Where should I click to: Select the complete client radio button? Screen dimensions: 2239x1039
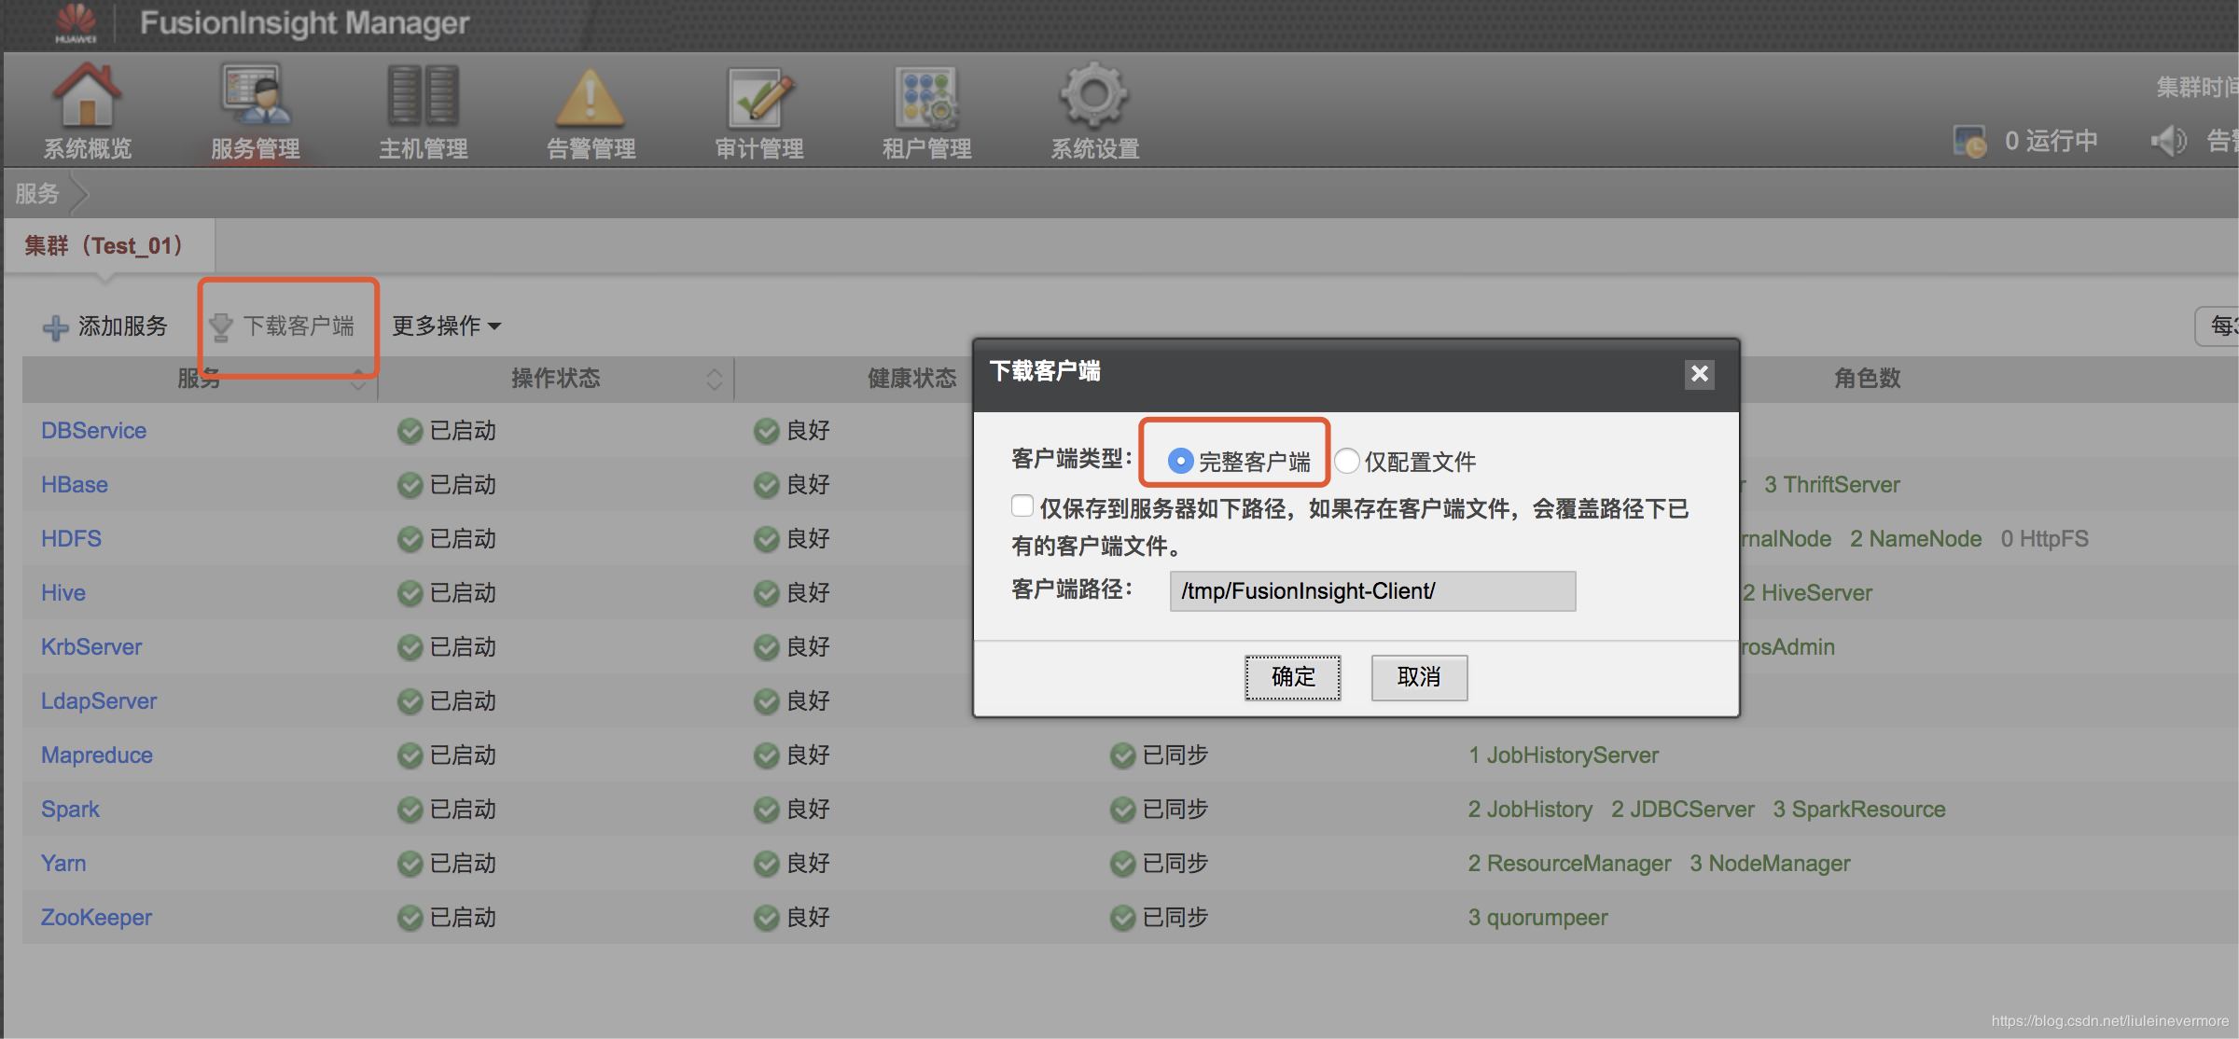tap(1181, 461)
